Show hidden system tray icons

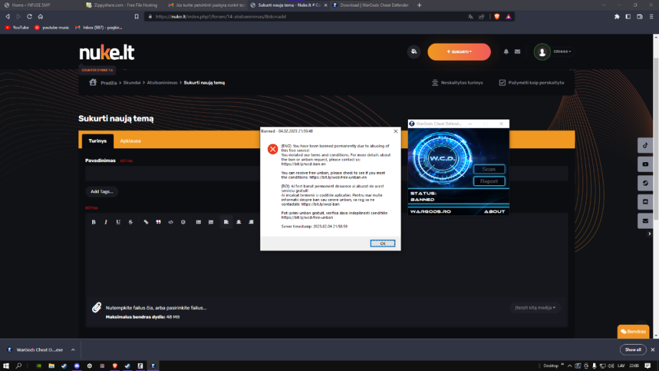(x=569, y=366)
